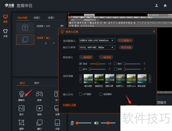Screen dimensions: 172x131
Task: Show more filters with the right arrow
Action: click(x=150, y=79)
